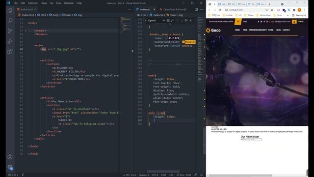
Task: Open more actions for right editor group
Action: coord(201,9)
